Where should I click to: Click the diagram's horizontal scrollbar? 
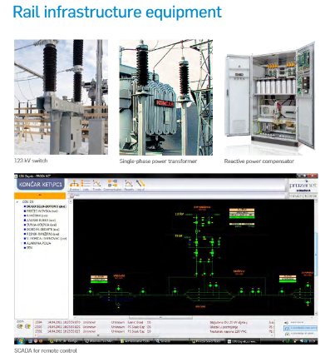tap(194, 317)
